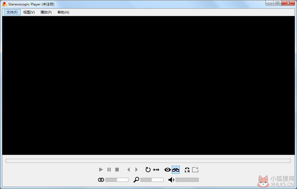Click the Stop button
Viewport: 297px width, 189px height.
(117, 169)
